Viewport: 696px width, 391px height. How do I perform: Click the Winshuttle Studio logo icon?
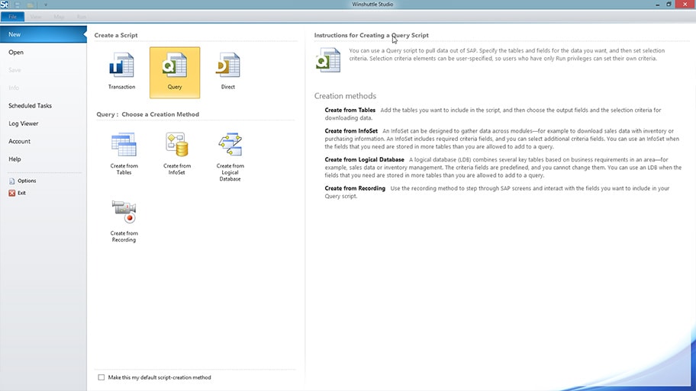pos(5,5)
